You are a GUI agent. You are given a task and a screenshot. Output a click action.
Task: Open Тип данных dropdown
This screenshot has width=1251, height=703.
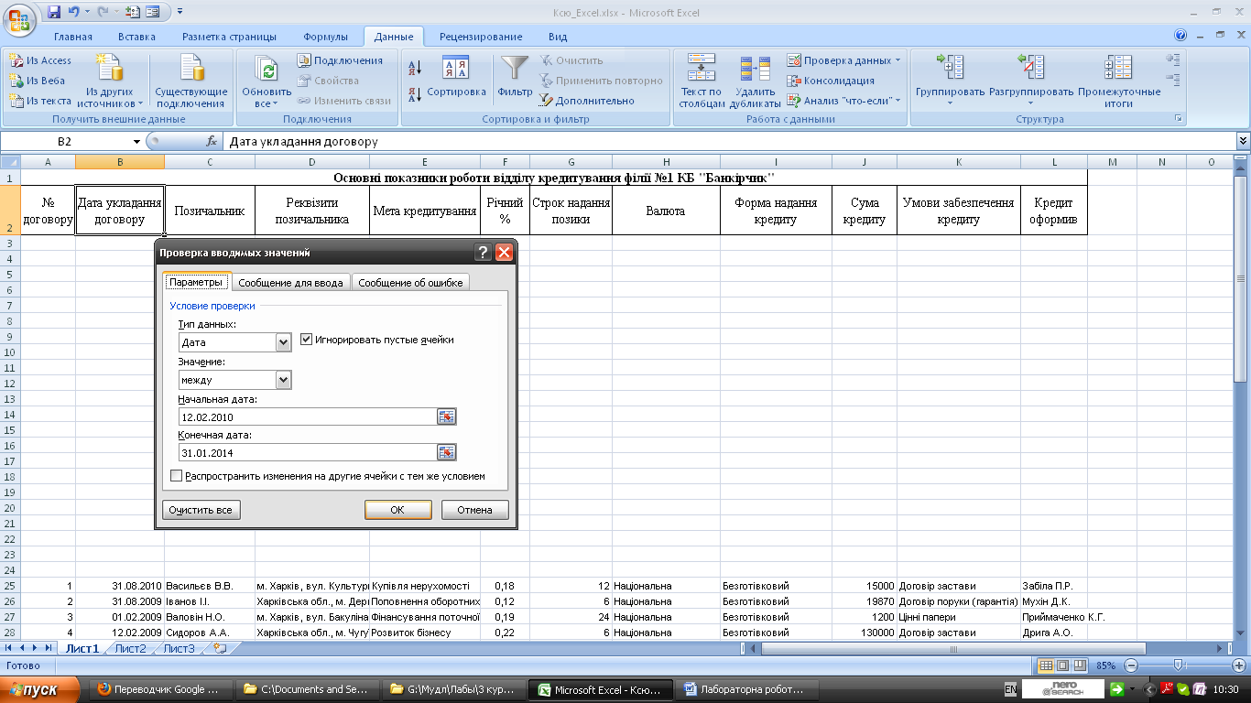(283, 342)
